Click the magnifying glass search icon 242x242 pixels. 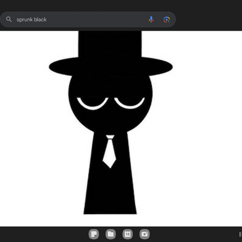(x=8, y=19)
